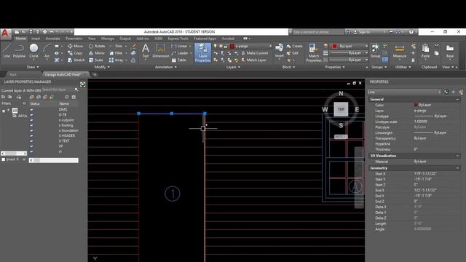
Task: Toggle status icon of s-cutjoint layer
Action: pyautogui.click(x=31, y=120)
